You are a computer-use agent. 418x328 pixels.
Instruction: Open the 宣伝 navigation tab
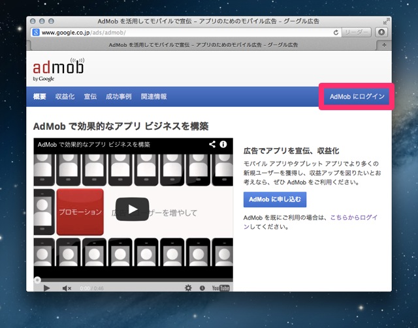pyautogui.click(x=90, y=97)
